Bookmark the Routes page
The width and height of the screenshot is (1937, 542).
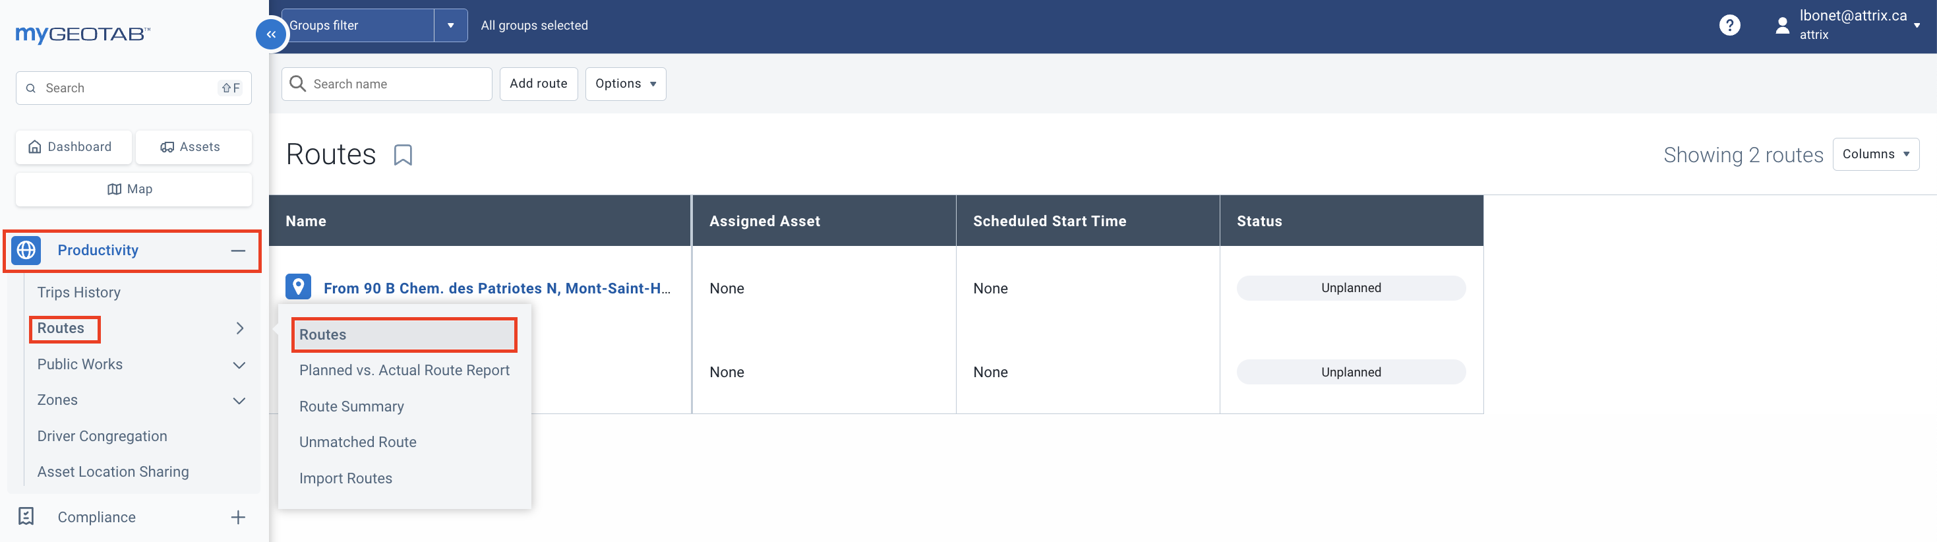click(x=403, y=155)
